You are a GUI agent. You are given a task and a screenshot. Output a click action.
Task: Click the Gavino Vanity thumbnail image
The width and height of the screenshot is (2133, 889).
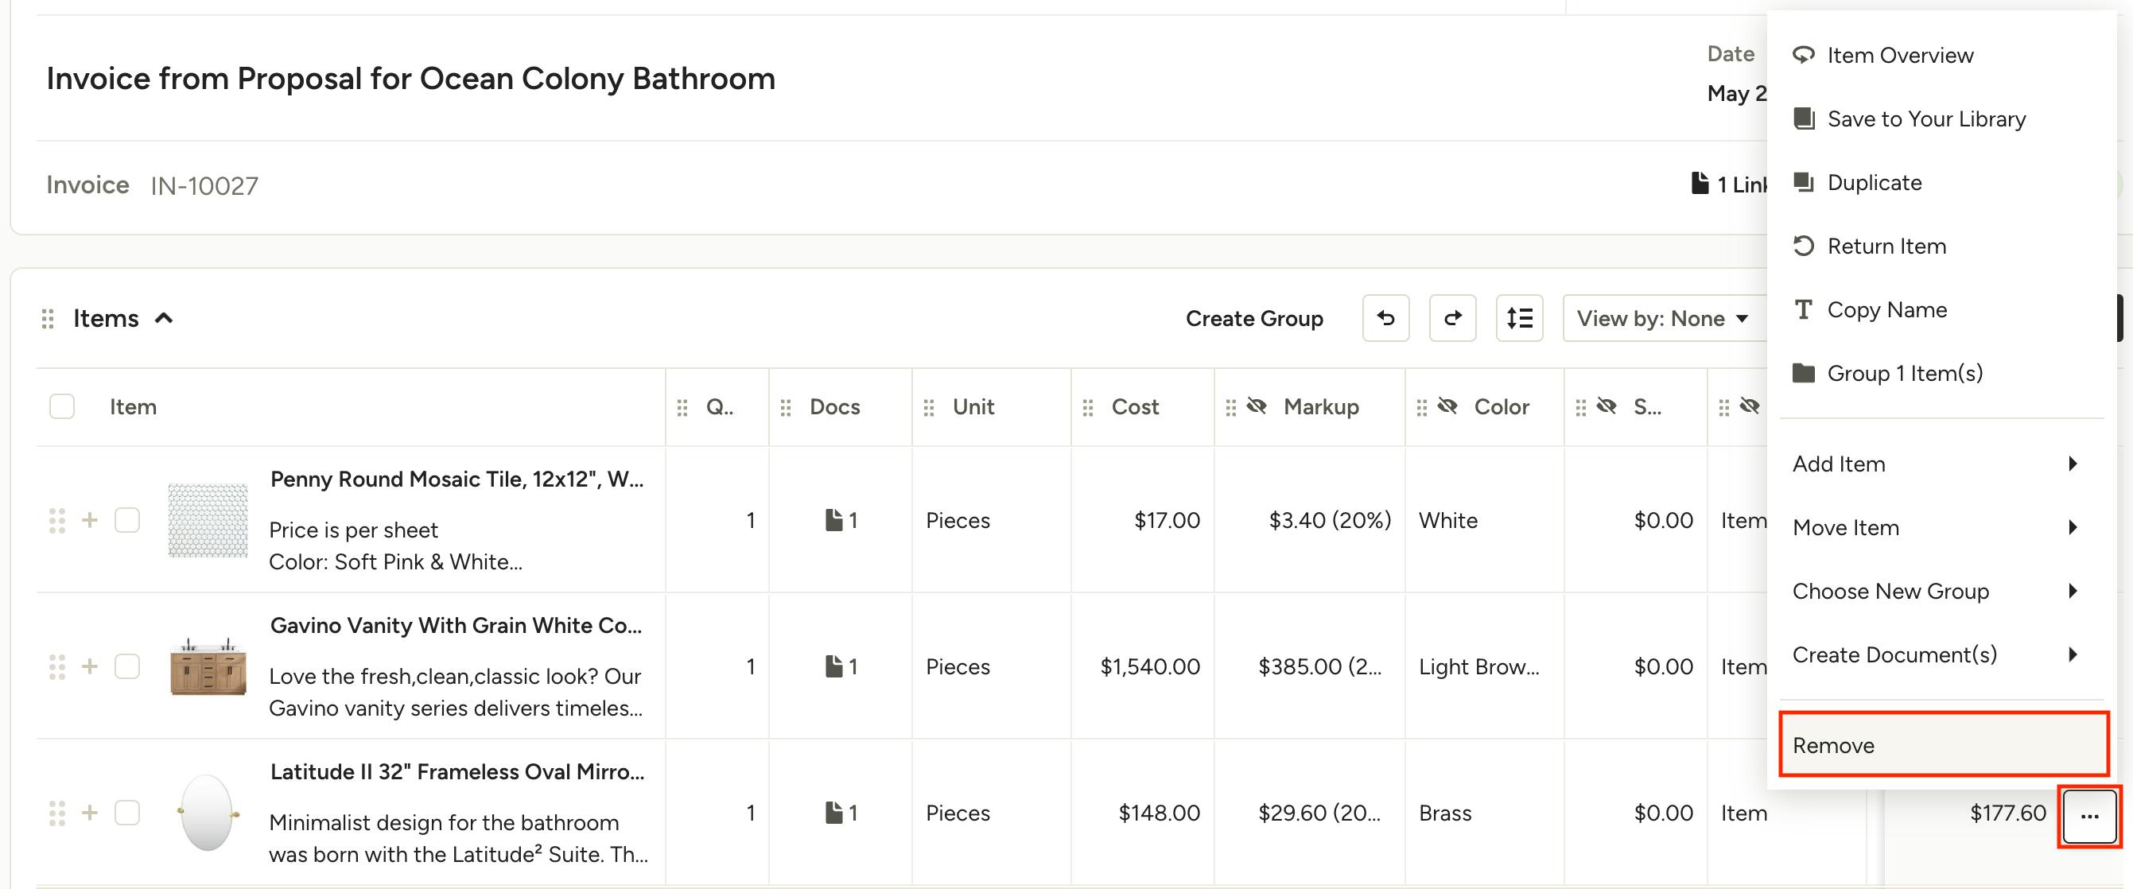point(208,666)
